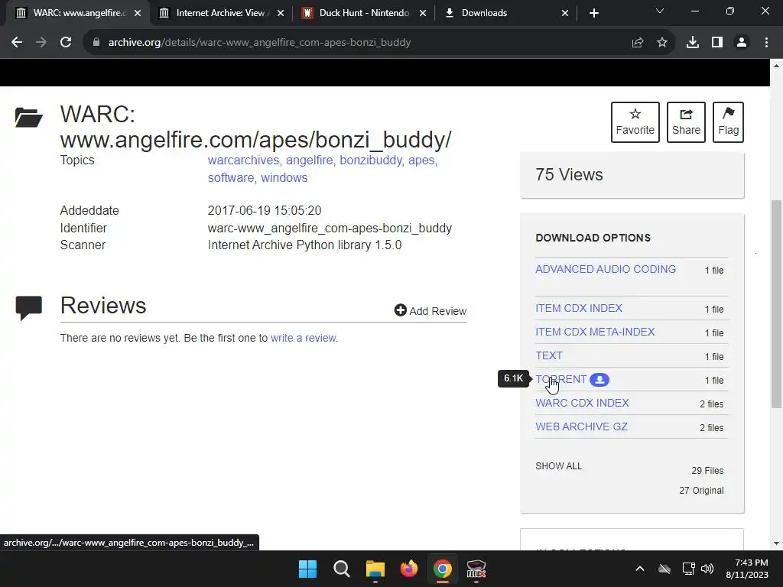Click the page vertical scrollbar thumb

[x=776, y=303]
